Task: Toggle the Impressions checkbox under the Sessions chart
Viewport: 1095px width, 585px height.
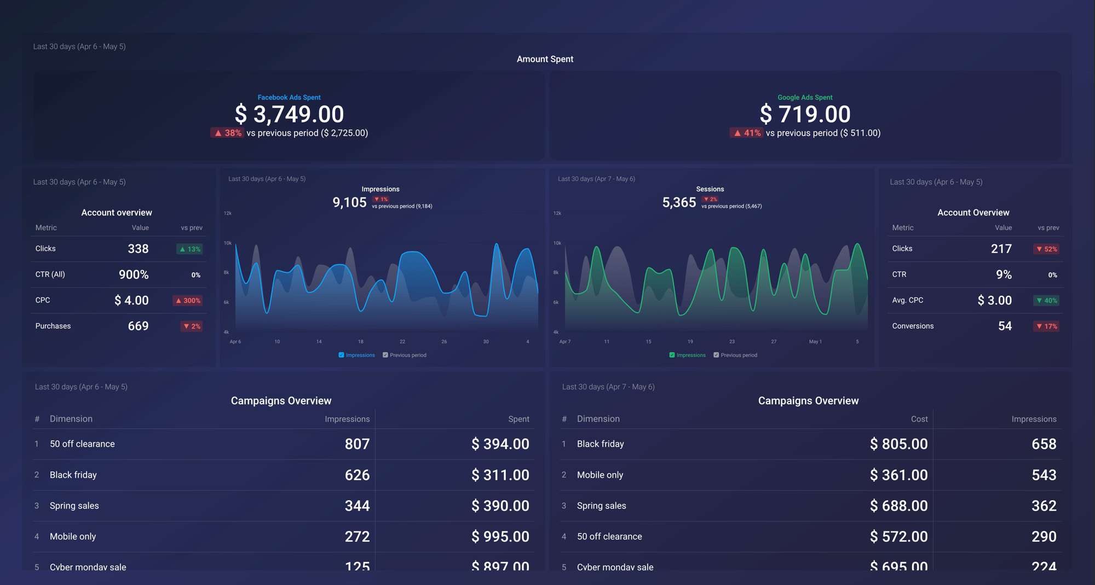Action: (x=672, y=355)
